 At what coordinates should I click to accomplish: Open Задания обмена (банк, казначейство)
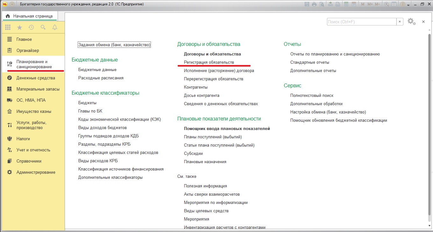[x=114, y=45]
